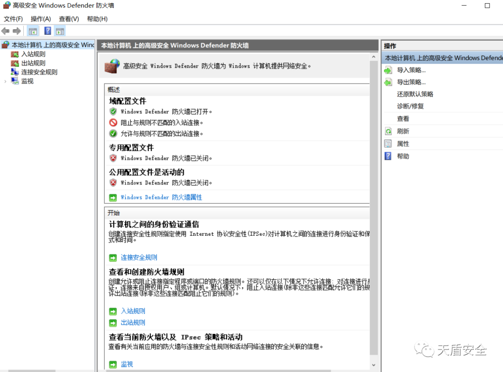Click the brick wall globe icon in the banner
The width and height of the screenshot is (503, 372).
112,66
